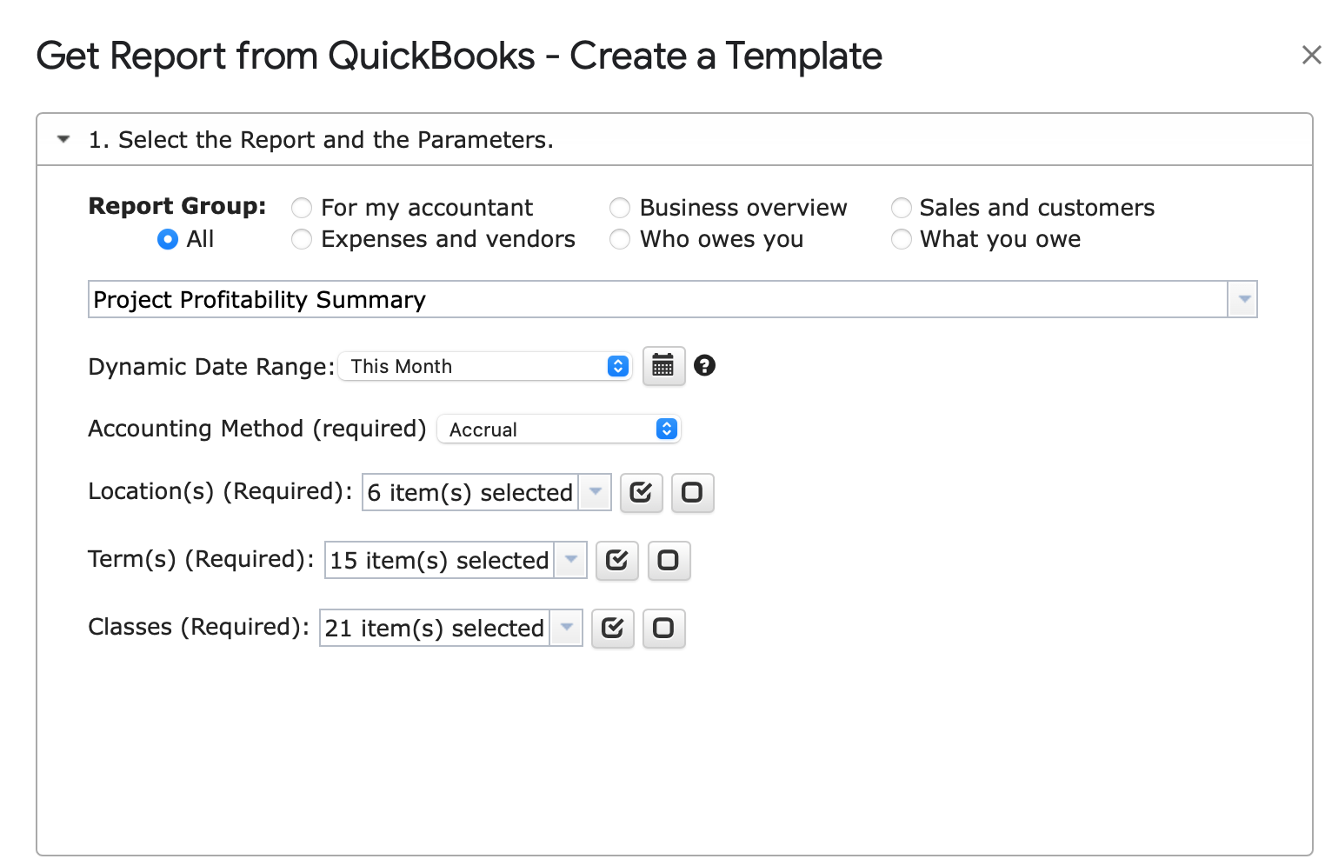Viewport: 1325px width, 859px height.
Task: Select all Terms with check icon
Action: point(616,561)
